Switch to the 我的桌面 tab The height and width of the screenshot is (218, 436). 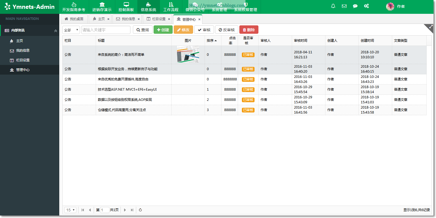point(74,19)
